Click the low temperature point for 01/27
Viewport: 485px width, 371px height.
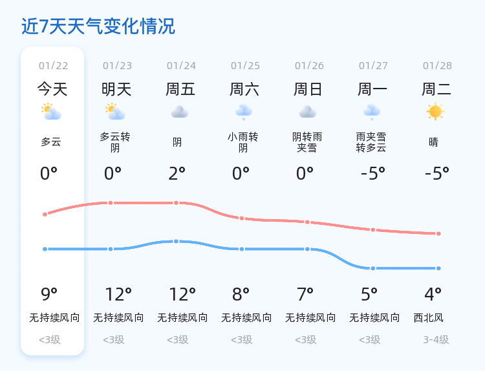[372, 268]
